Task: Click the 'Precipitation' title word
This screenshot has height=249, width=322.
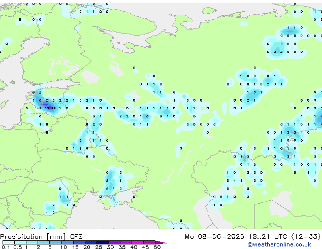Action: pos(21,237)
